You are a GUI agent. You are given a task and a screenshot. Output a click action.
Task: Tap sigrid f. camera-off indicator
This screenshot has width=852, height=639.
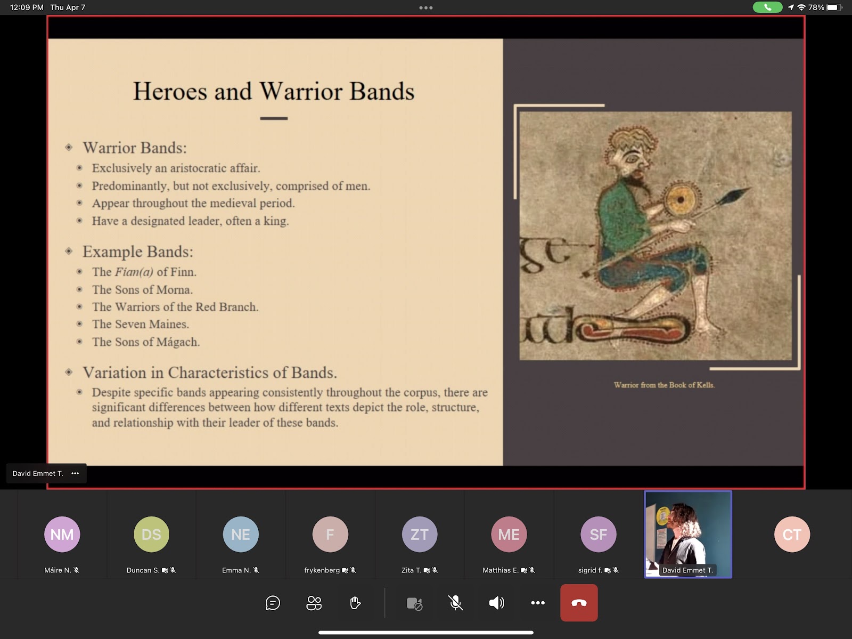click(608, 570)
